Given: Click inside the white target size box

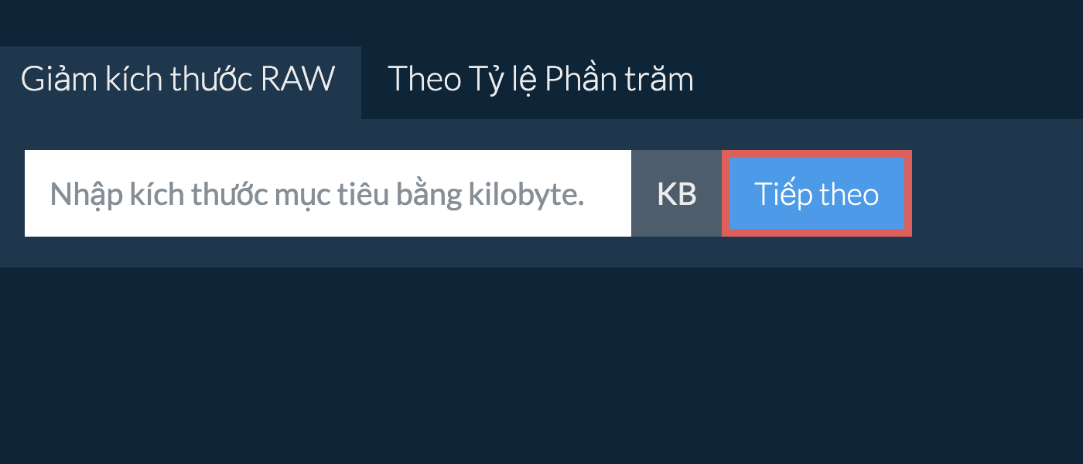Looking at the screenshot, I should click(x=328, y=193).
